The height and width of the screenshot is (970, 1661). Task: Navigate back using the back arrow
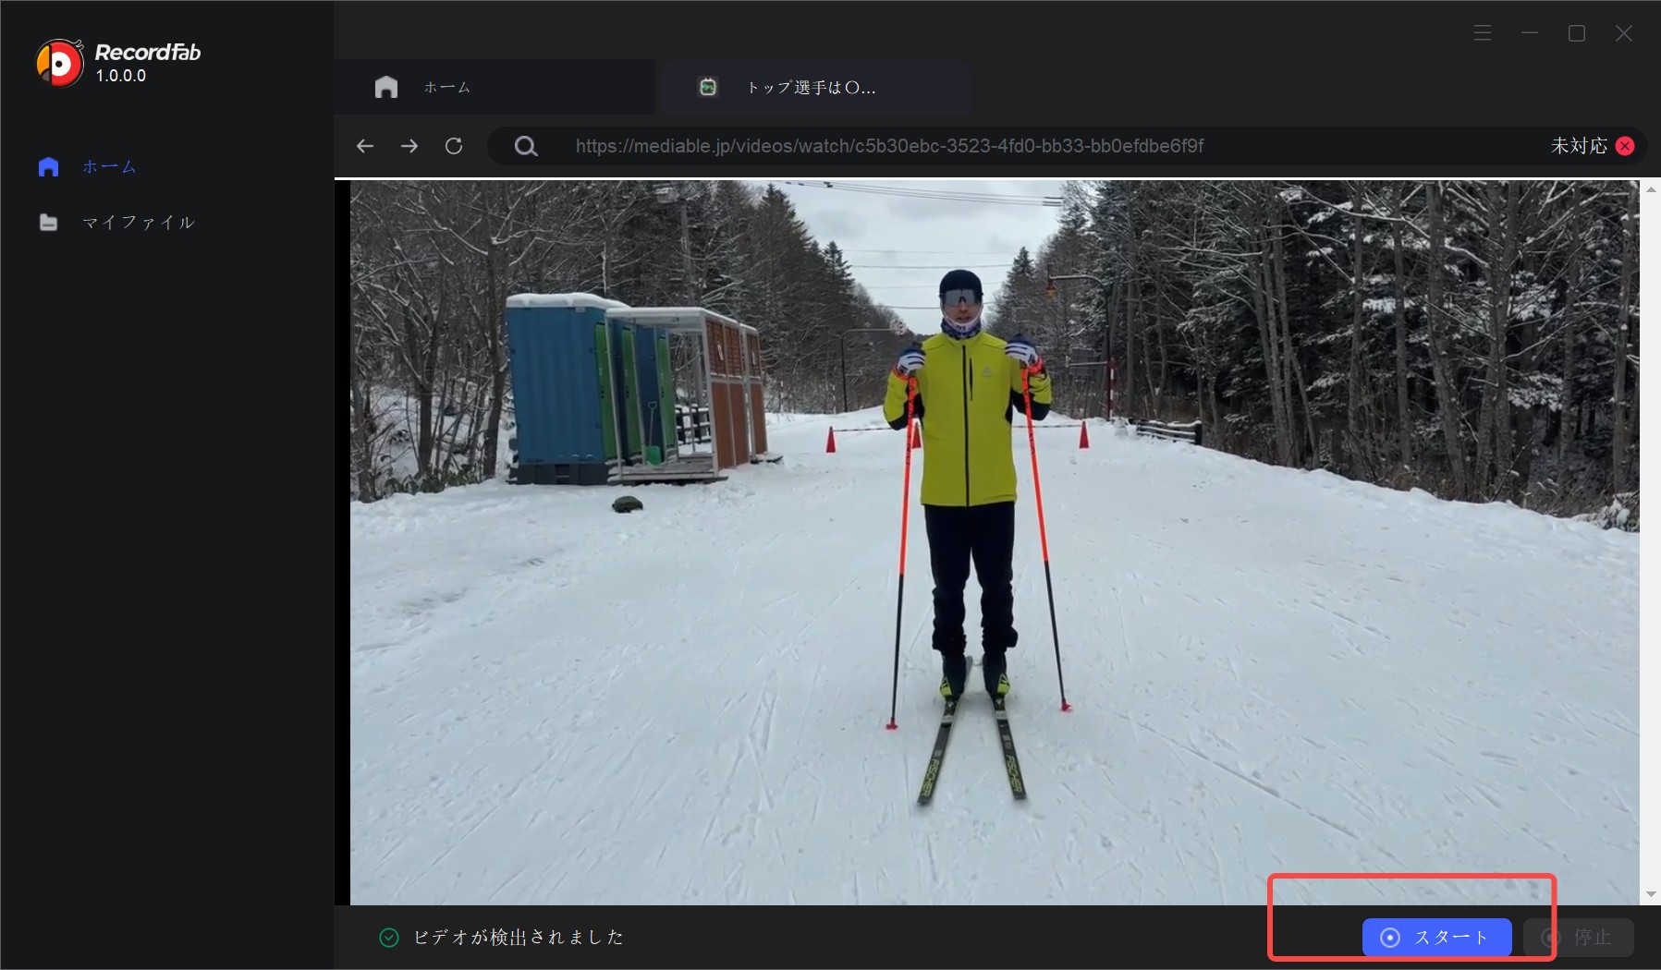pos(364,145)
